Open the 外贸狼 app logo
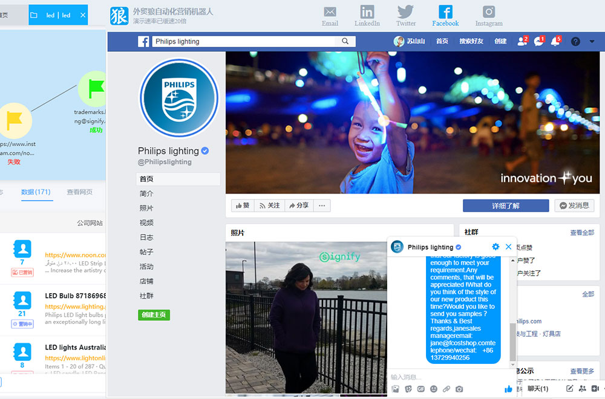Viewport: 605px width, 399px height. 119,16
